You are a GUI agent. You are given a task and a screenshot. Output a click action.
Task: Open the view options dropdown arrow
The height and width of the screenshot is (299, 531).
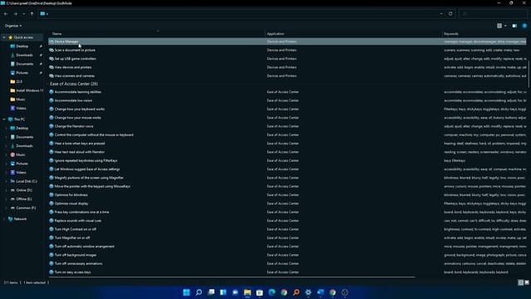click(505, 26)
